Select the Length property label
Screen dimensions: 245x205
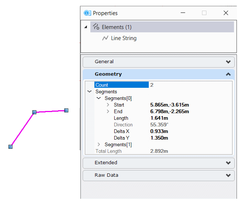[x=121, y=118]
